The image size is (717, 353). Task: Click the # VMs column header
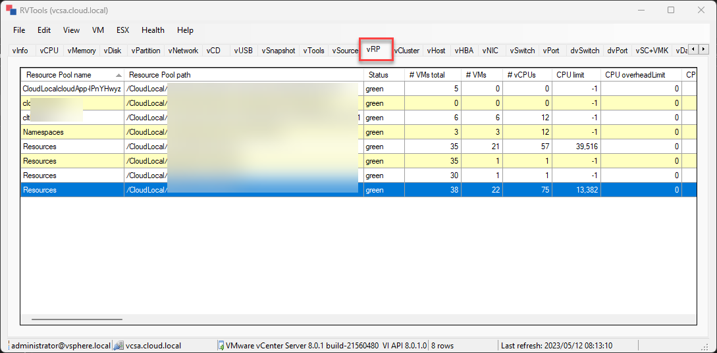click(482, 75)
